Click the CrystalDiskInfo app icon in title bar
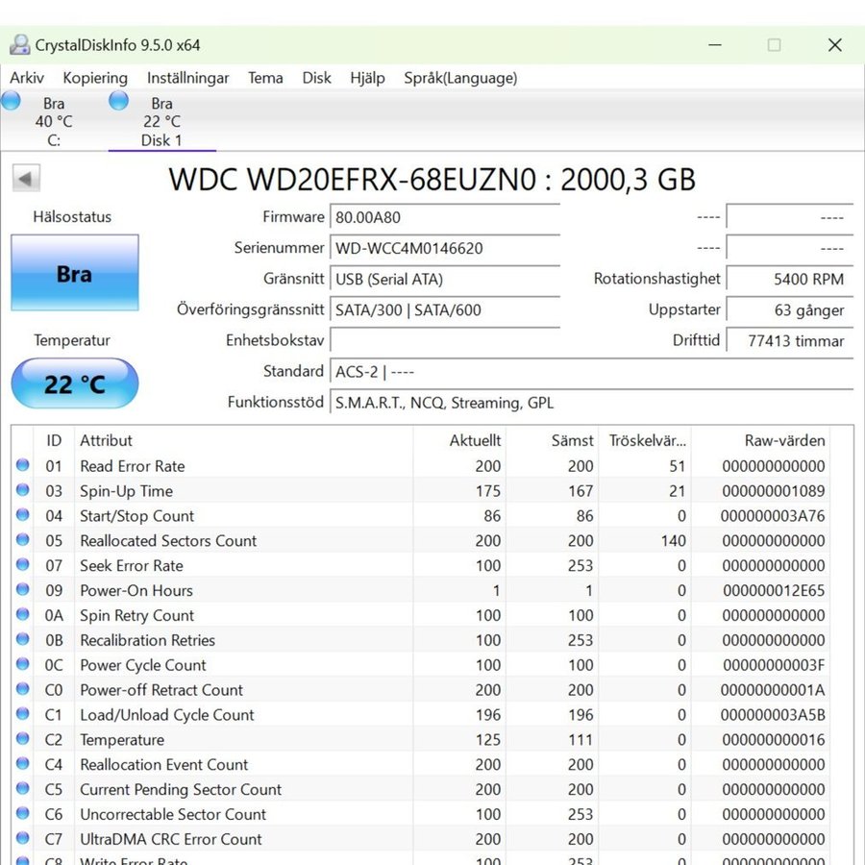The image size is (865, 865). coord(19,45)
